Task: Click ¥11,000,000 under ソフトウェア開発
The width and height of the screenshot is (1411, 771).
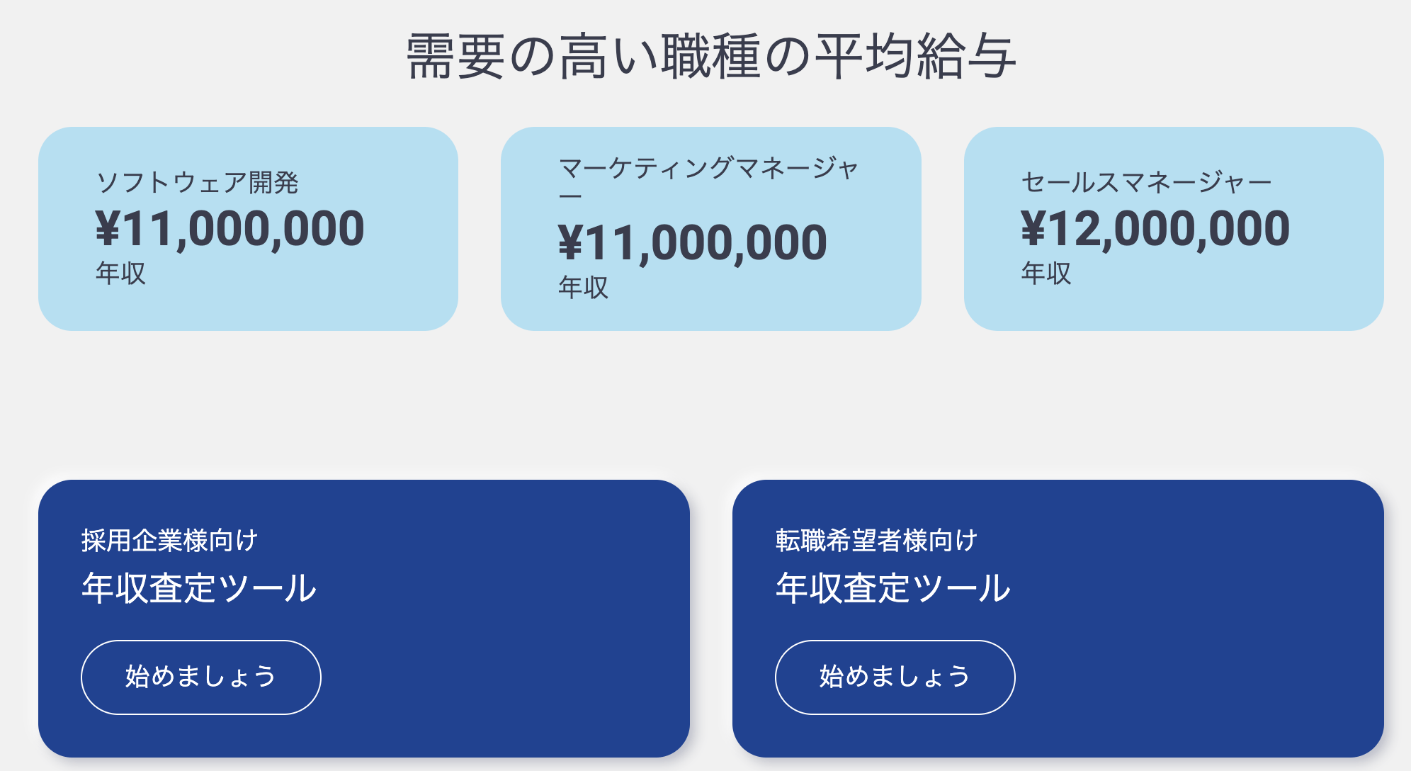Action: [229, 229]
